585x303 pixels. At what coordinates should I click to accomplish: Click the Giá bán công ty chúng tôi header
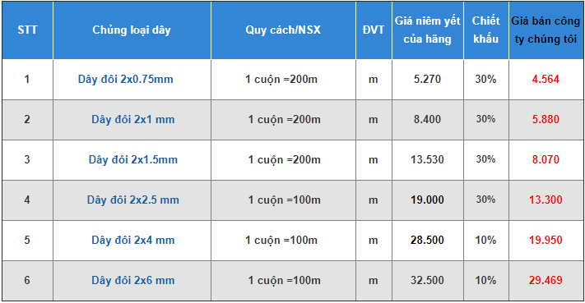tap(546, 30)
